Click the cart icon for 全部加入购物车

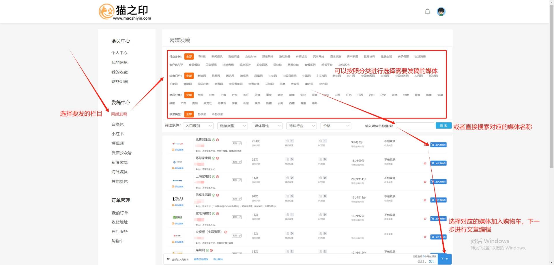[x=168, y=259]
